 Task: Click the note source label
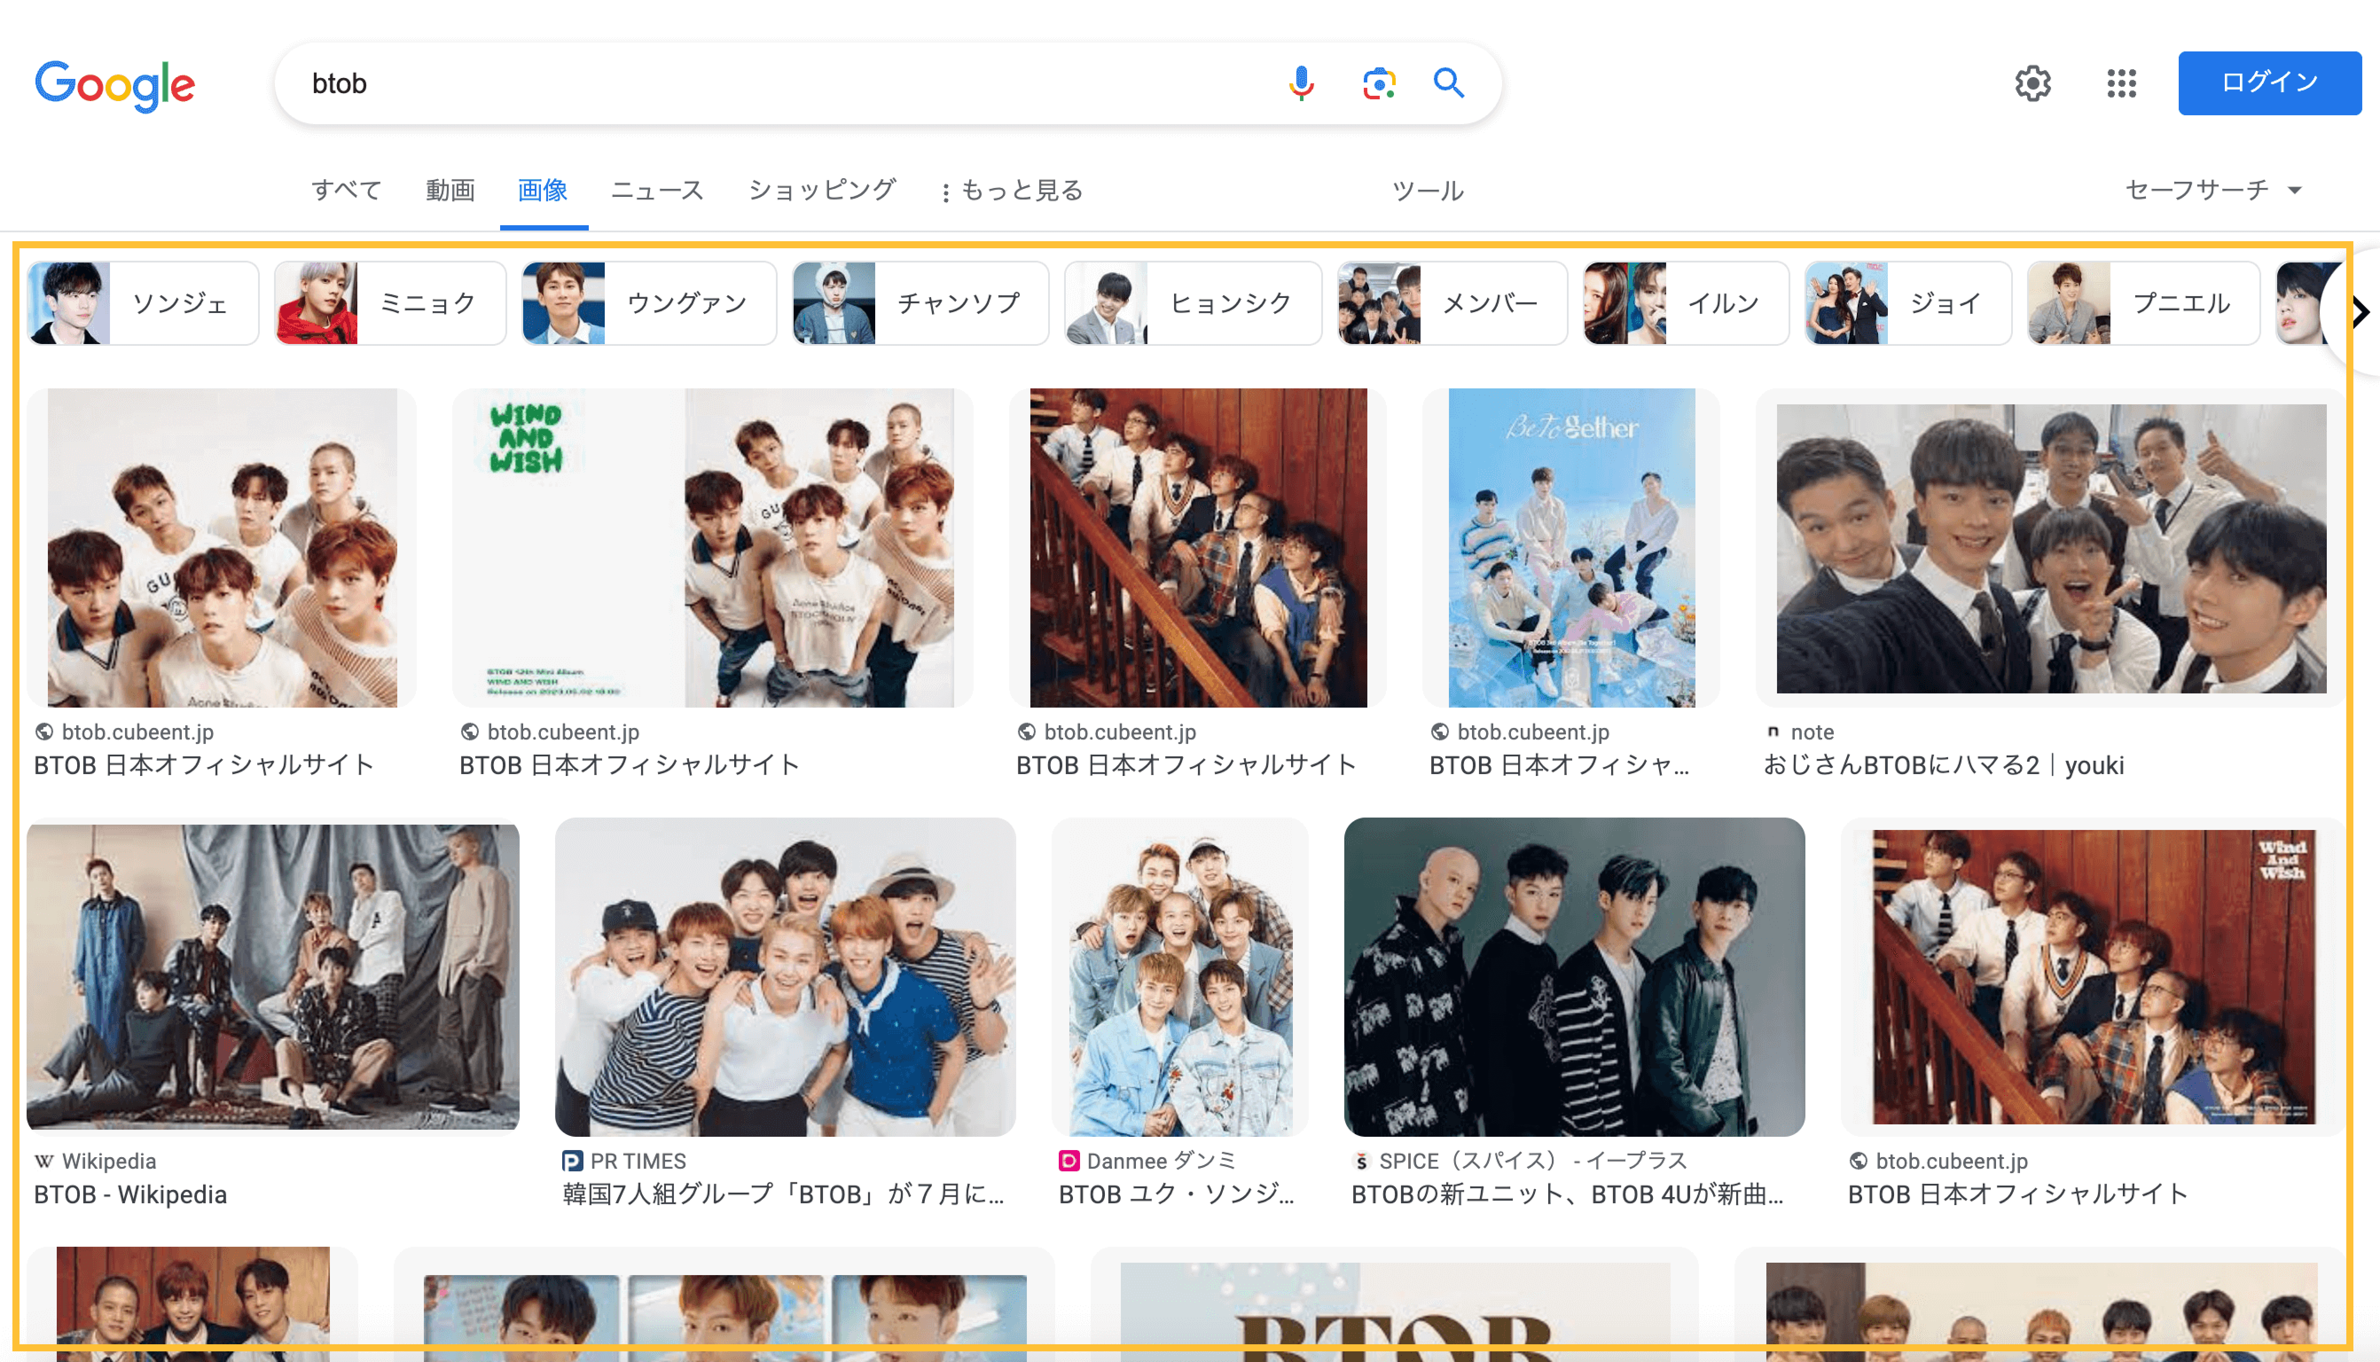1812,732
